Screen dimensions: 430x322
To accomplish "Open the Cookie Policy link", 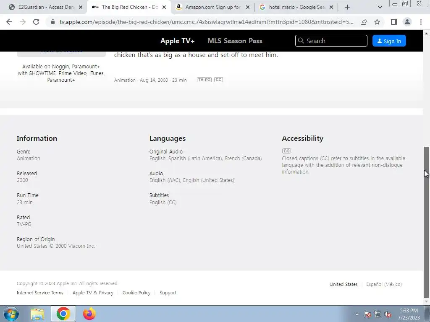I will coord(136,293).
